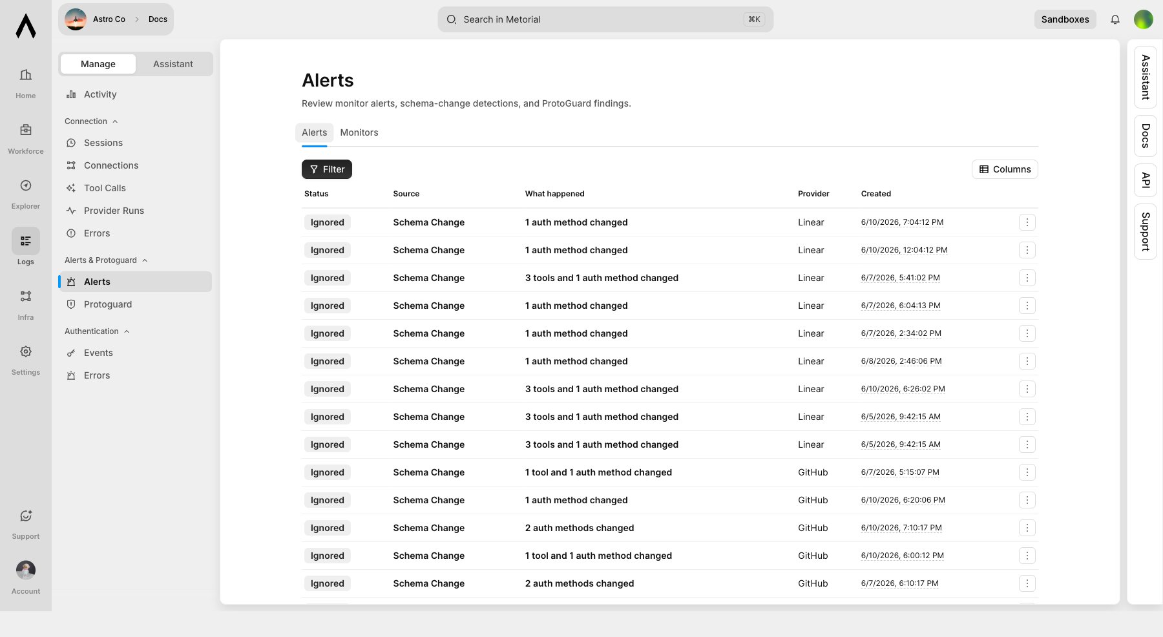Click the Sandboxes button
This screenshot has width=1163, height=637.
click(x=1065, y=19)
